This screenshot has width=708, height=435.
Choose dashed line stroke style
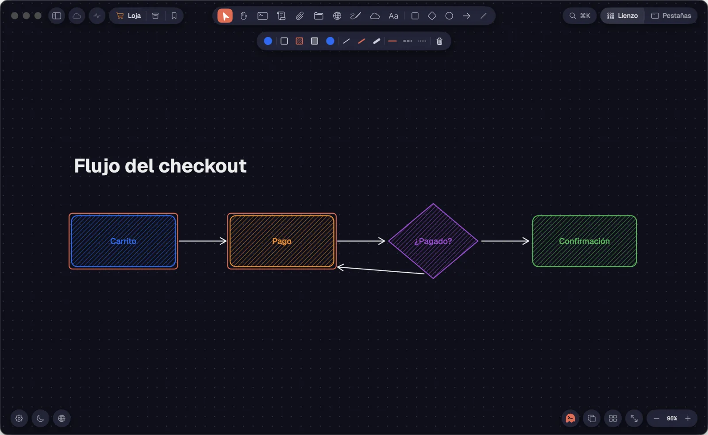[408, 41]
